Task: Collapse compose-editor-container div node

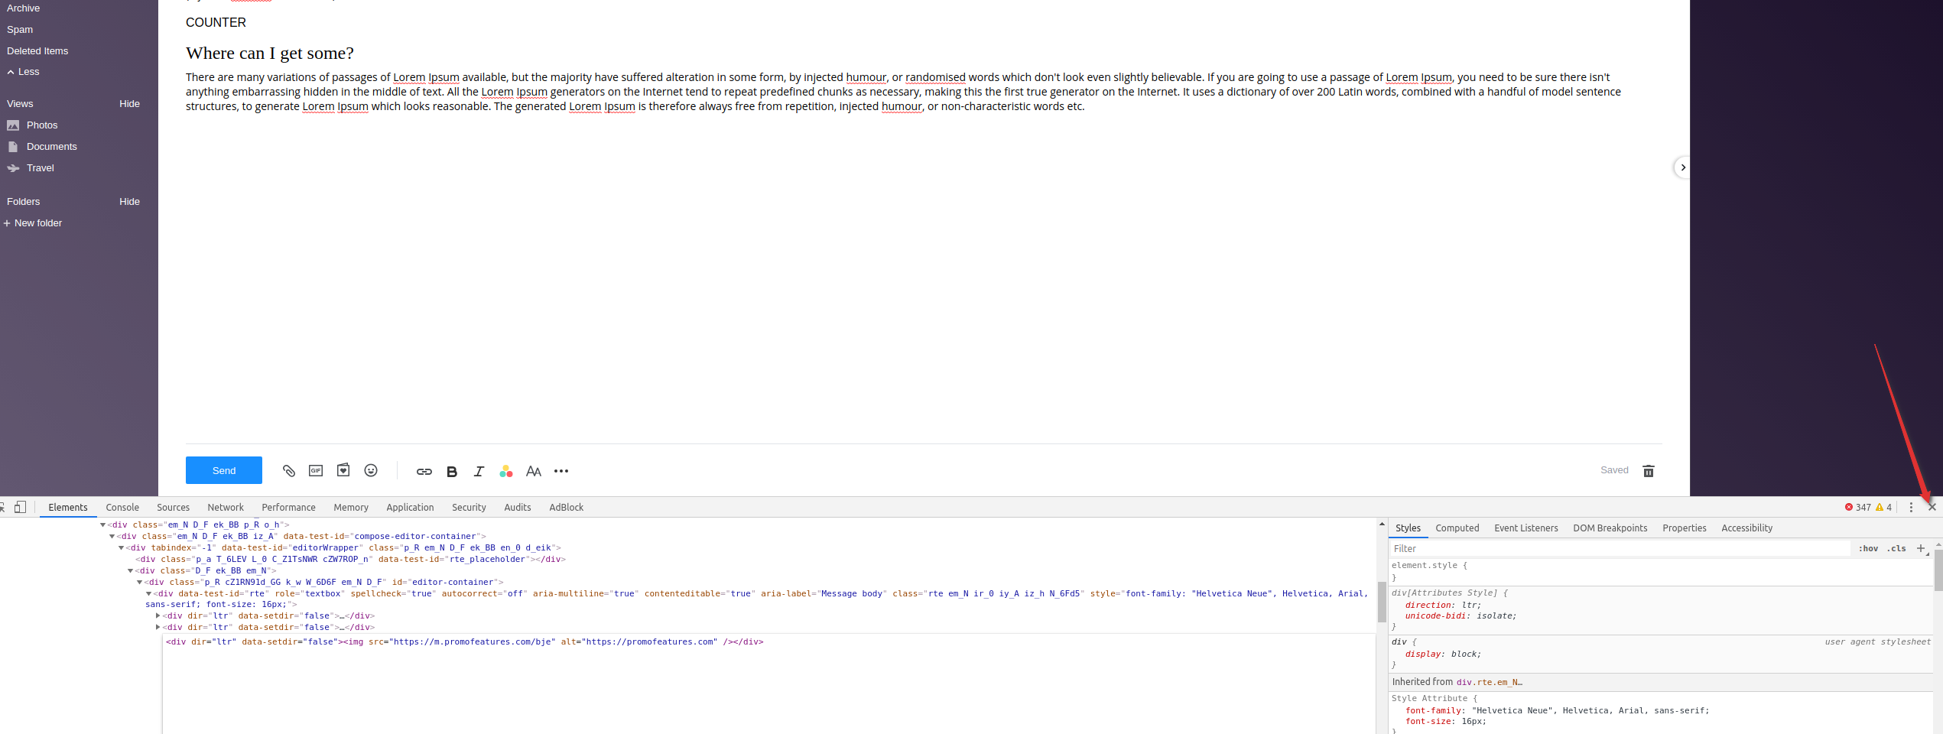Action: (112, 537)
